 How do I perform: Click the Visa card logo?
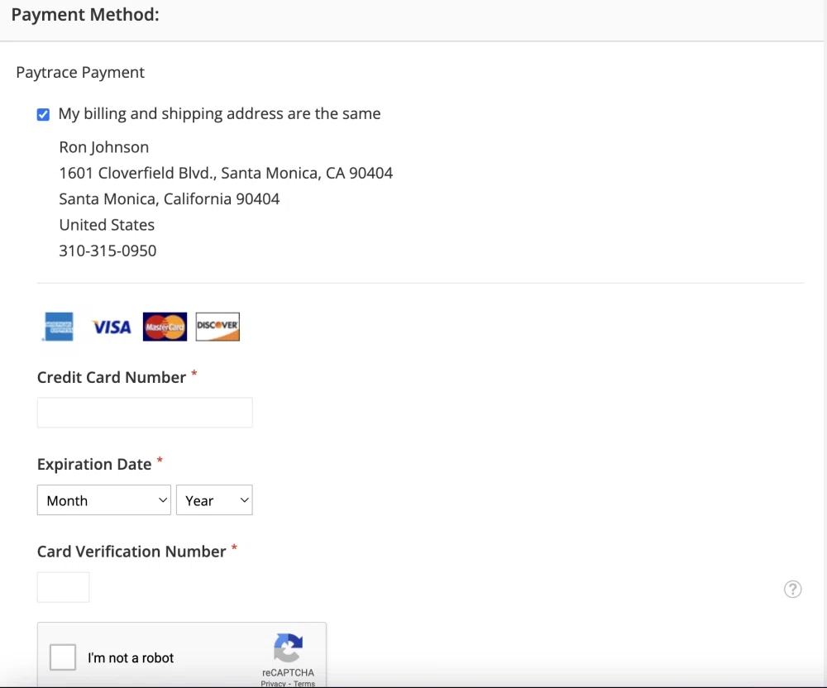point(112,327)
